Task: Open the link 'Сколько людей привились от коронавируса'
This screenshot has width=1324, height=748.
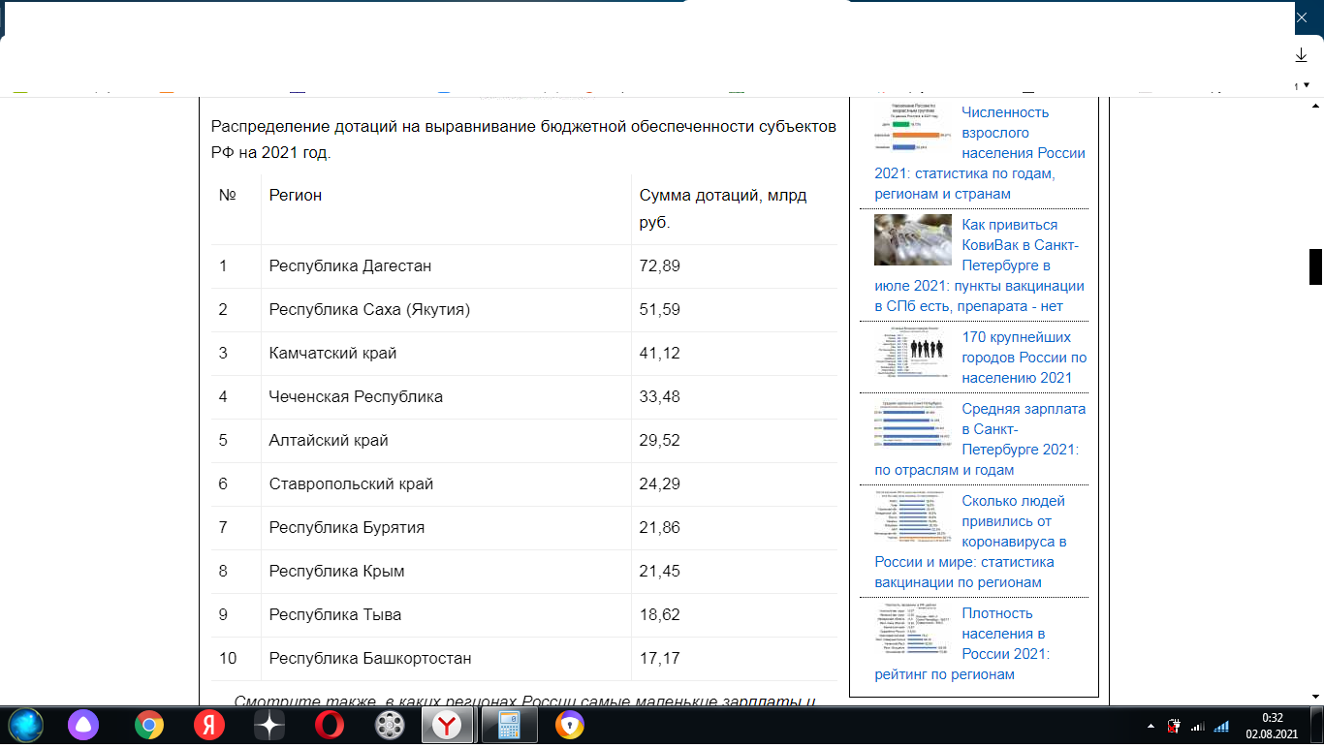Action: (969, 542)
